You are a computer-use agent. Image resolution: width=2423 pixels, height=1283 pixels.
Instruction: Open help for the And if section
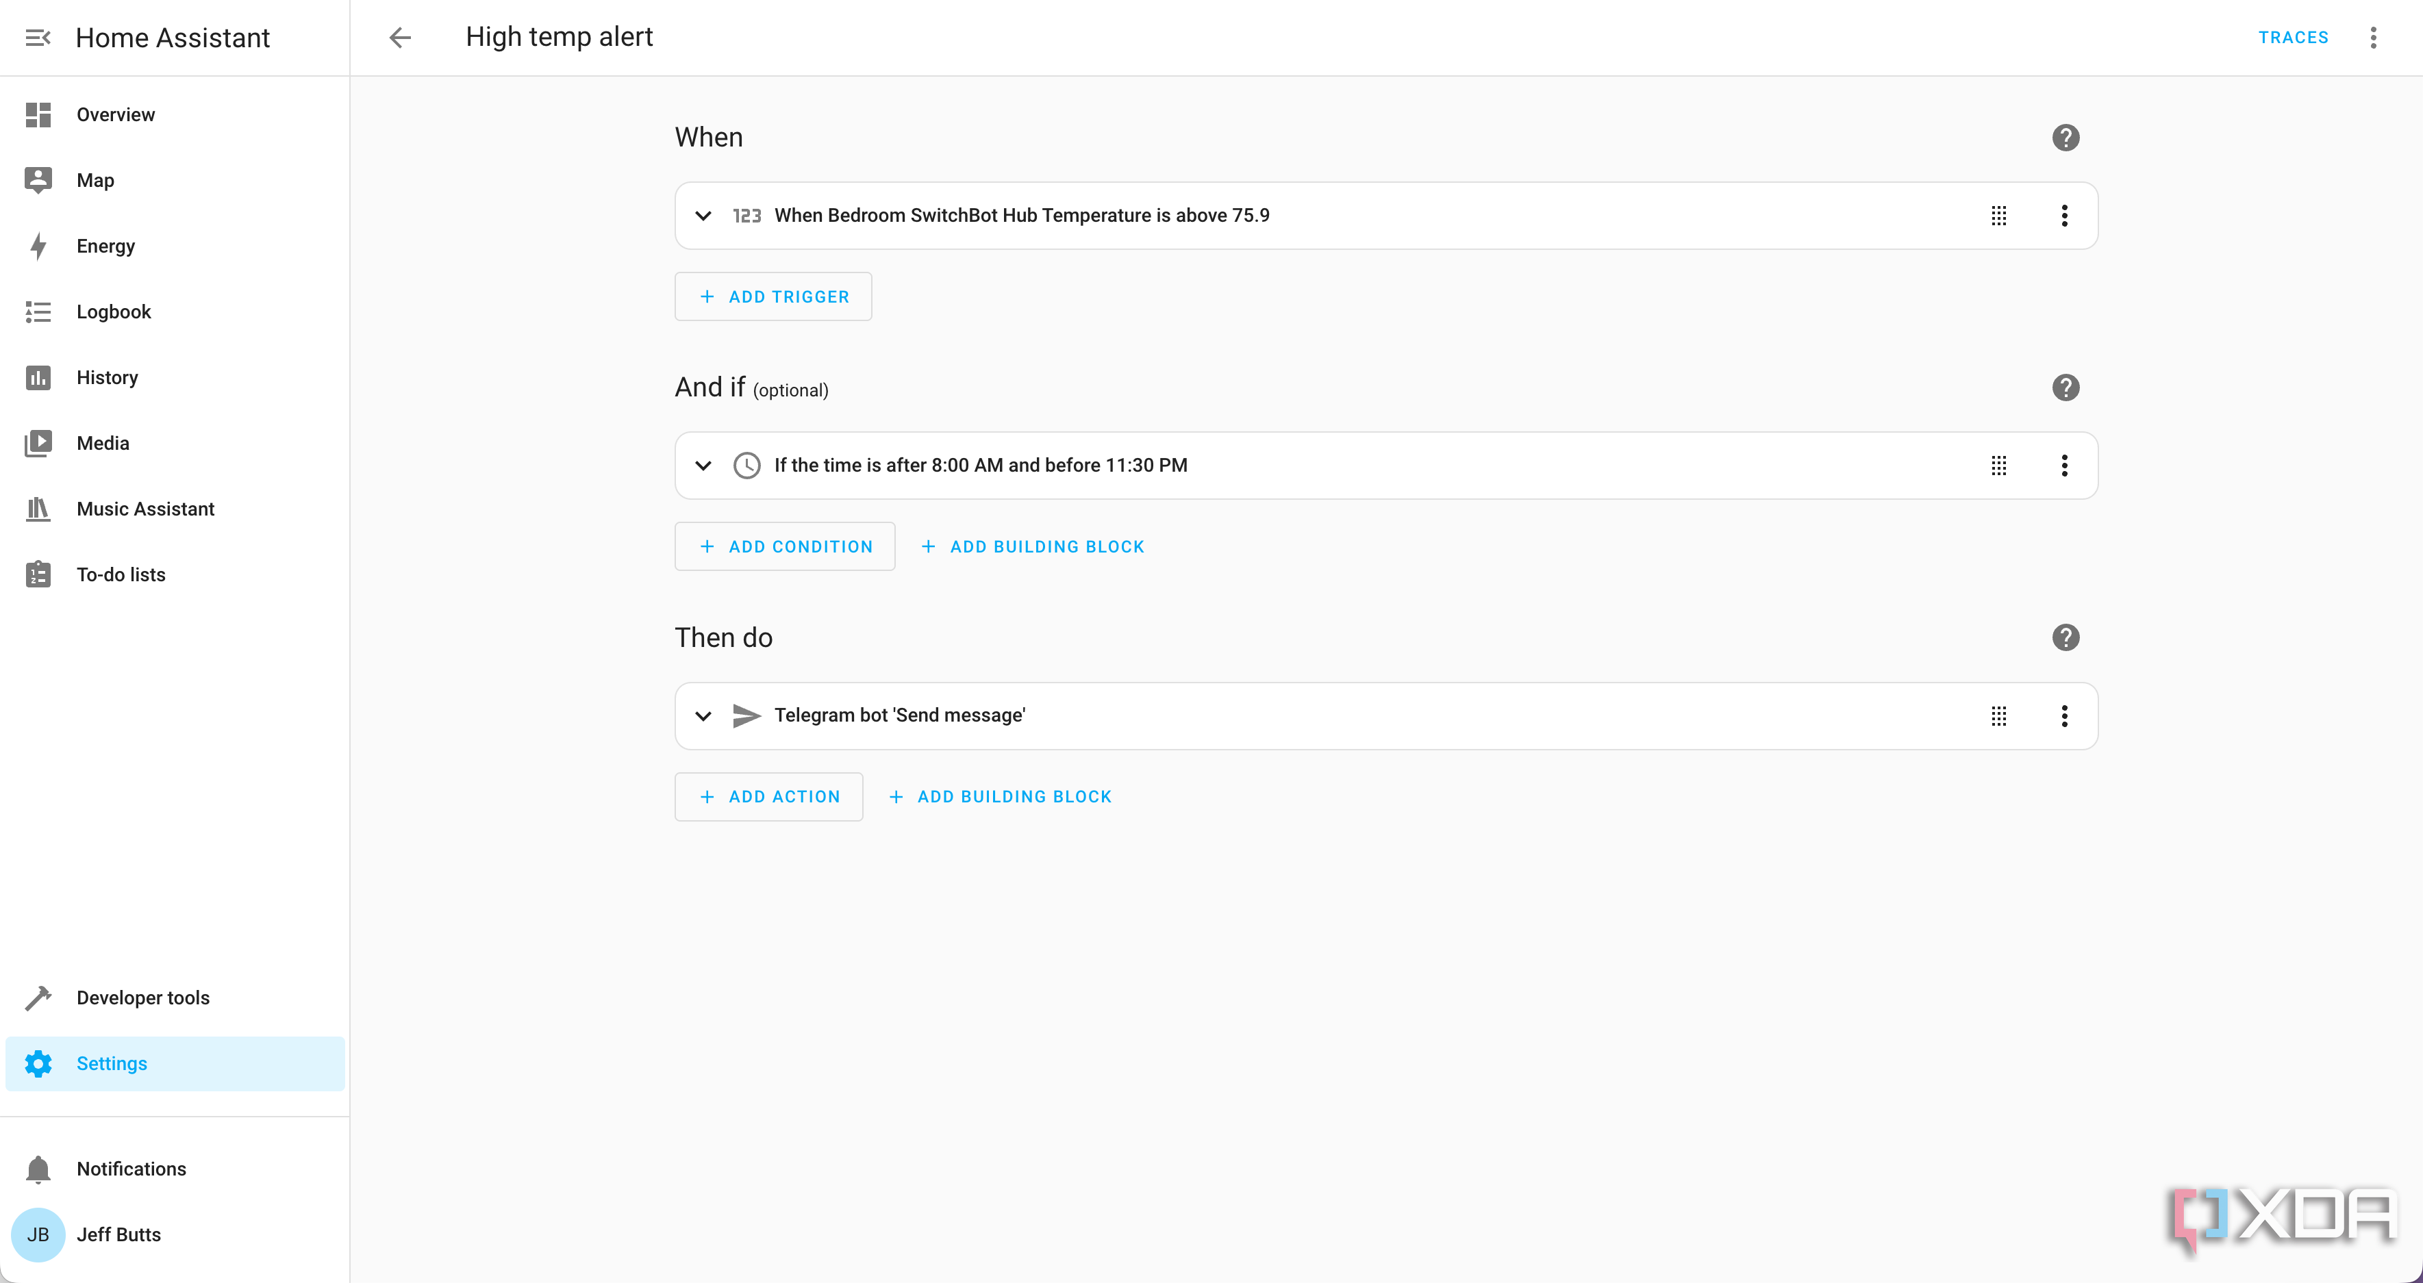point(2066,388)
